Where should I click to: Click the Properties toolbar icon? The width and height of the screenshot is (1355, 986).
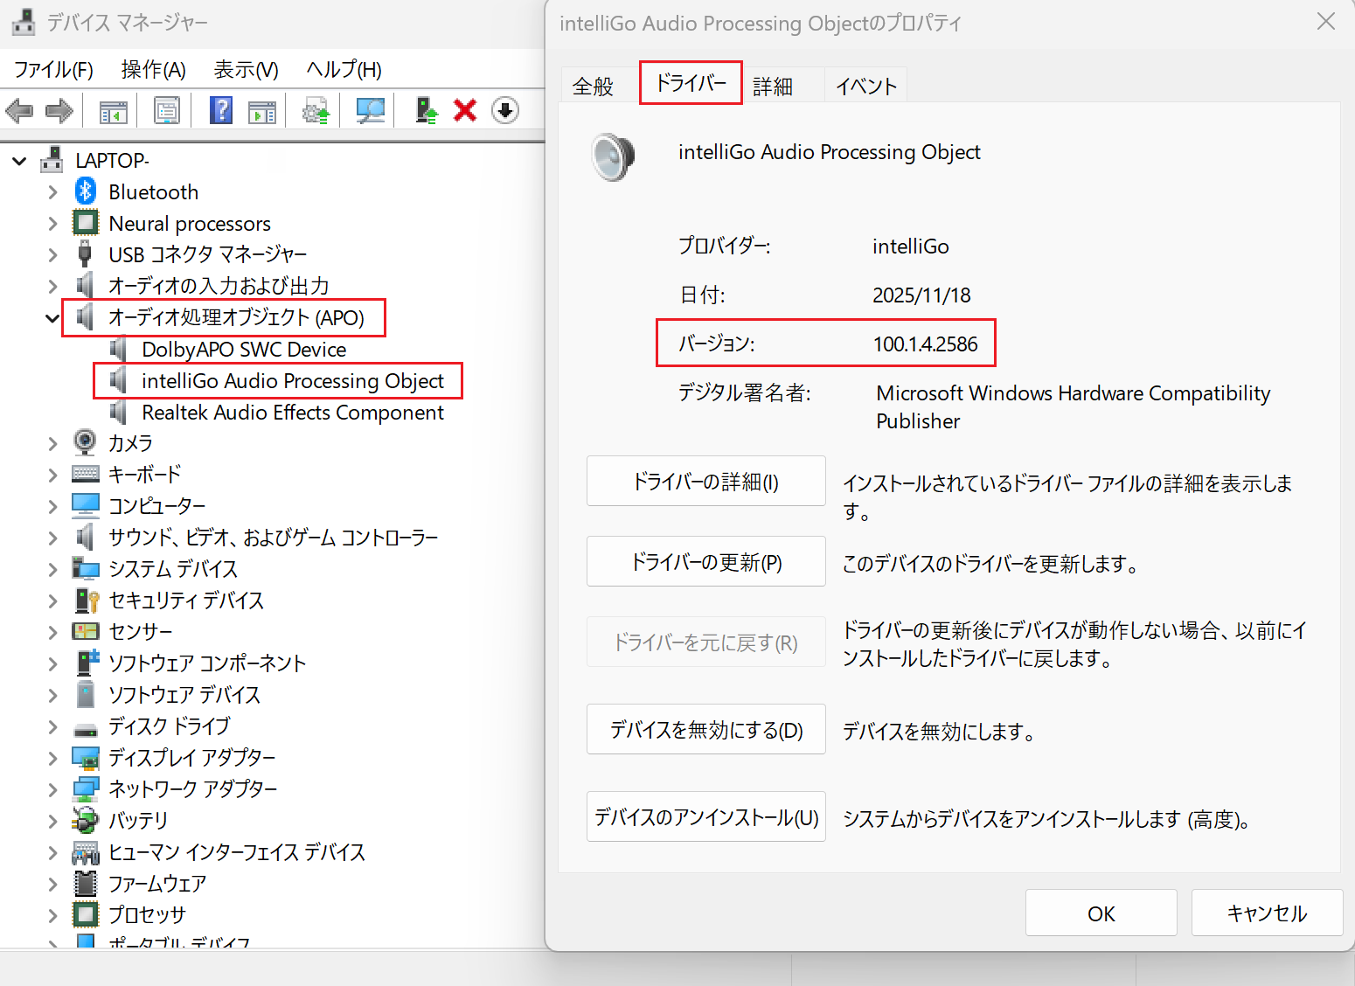point(166,110)
